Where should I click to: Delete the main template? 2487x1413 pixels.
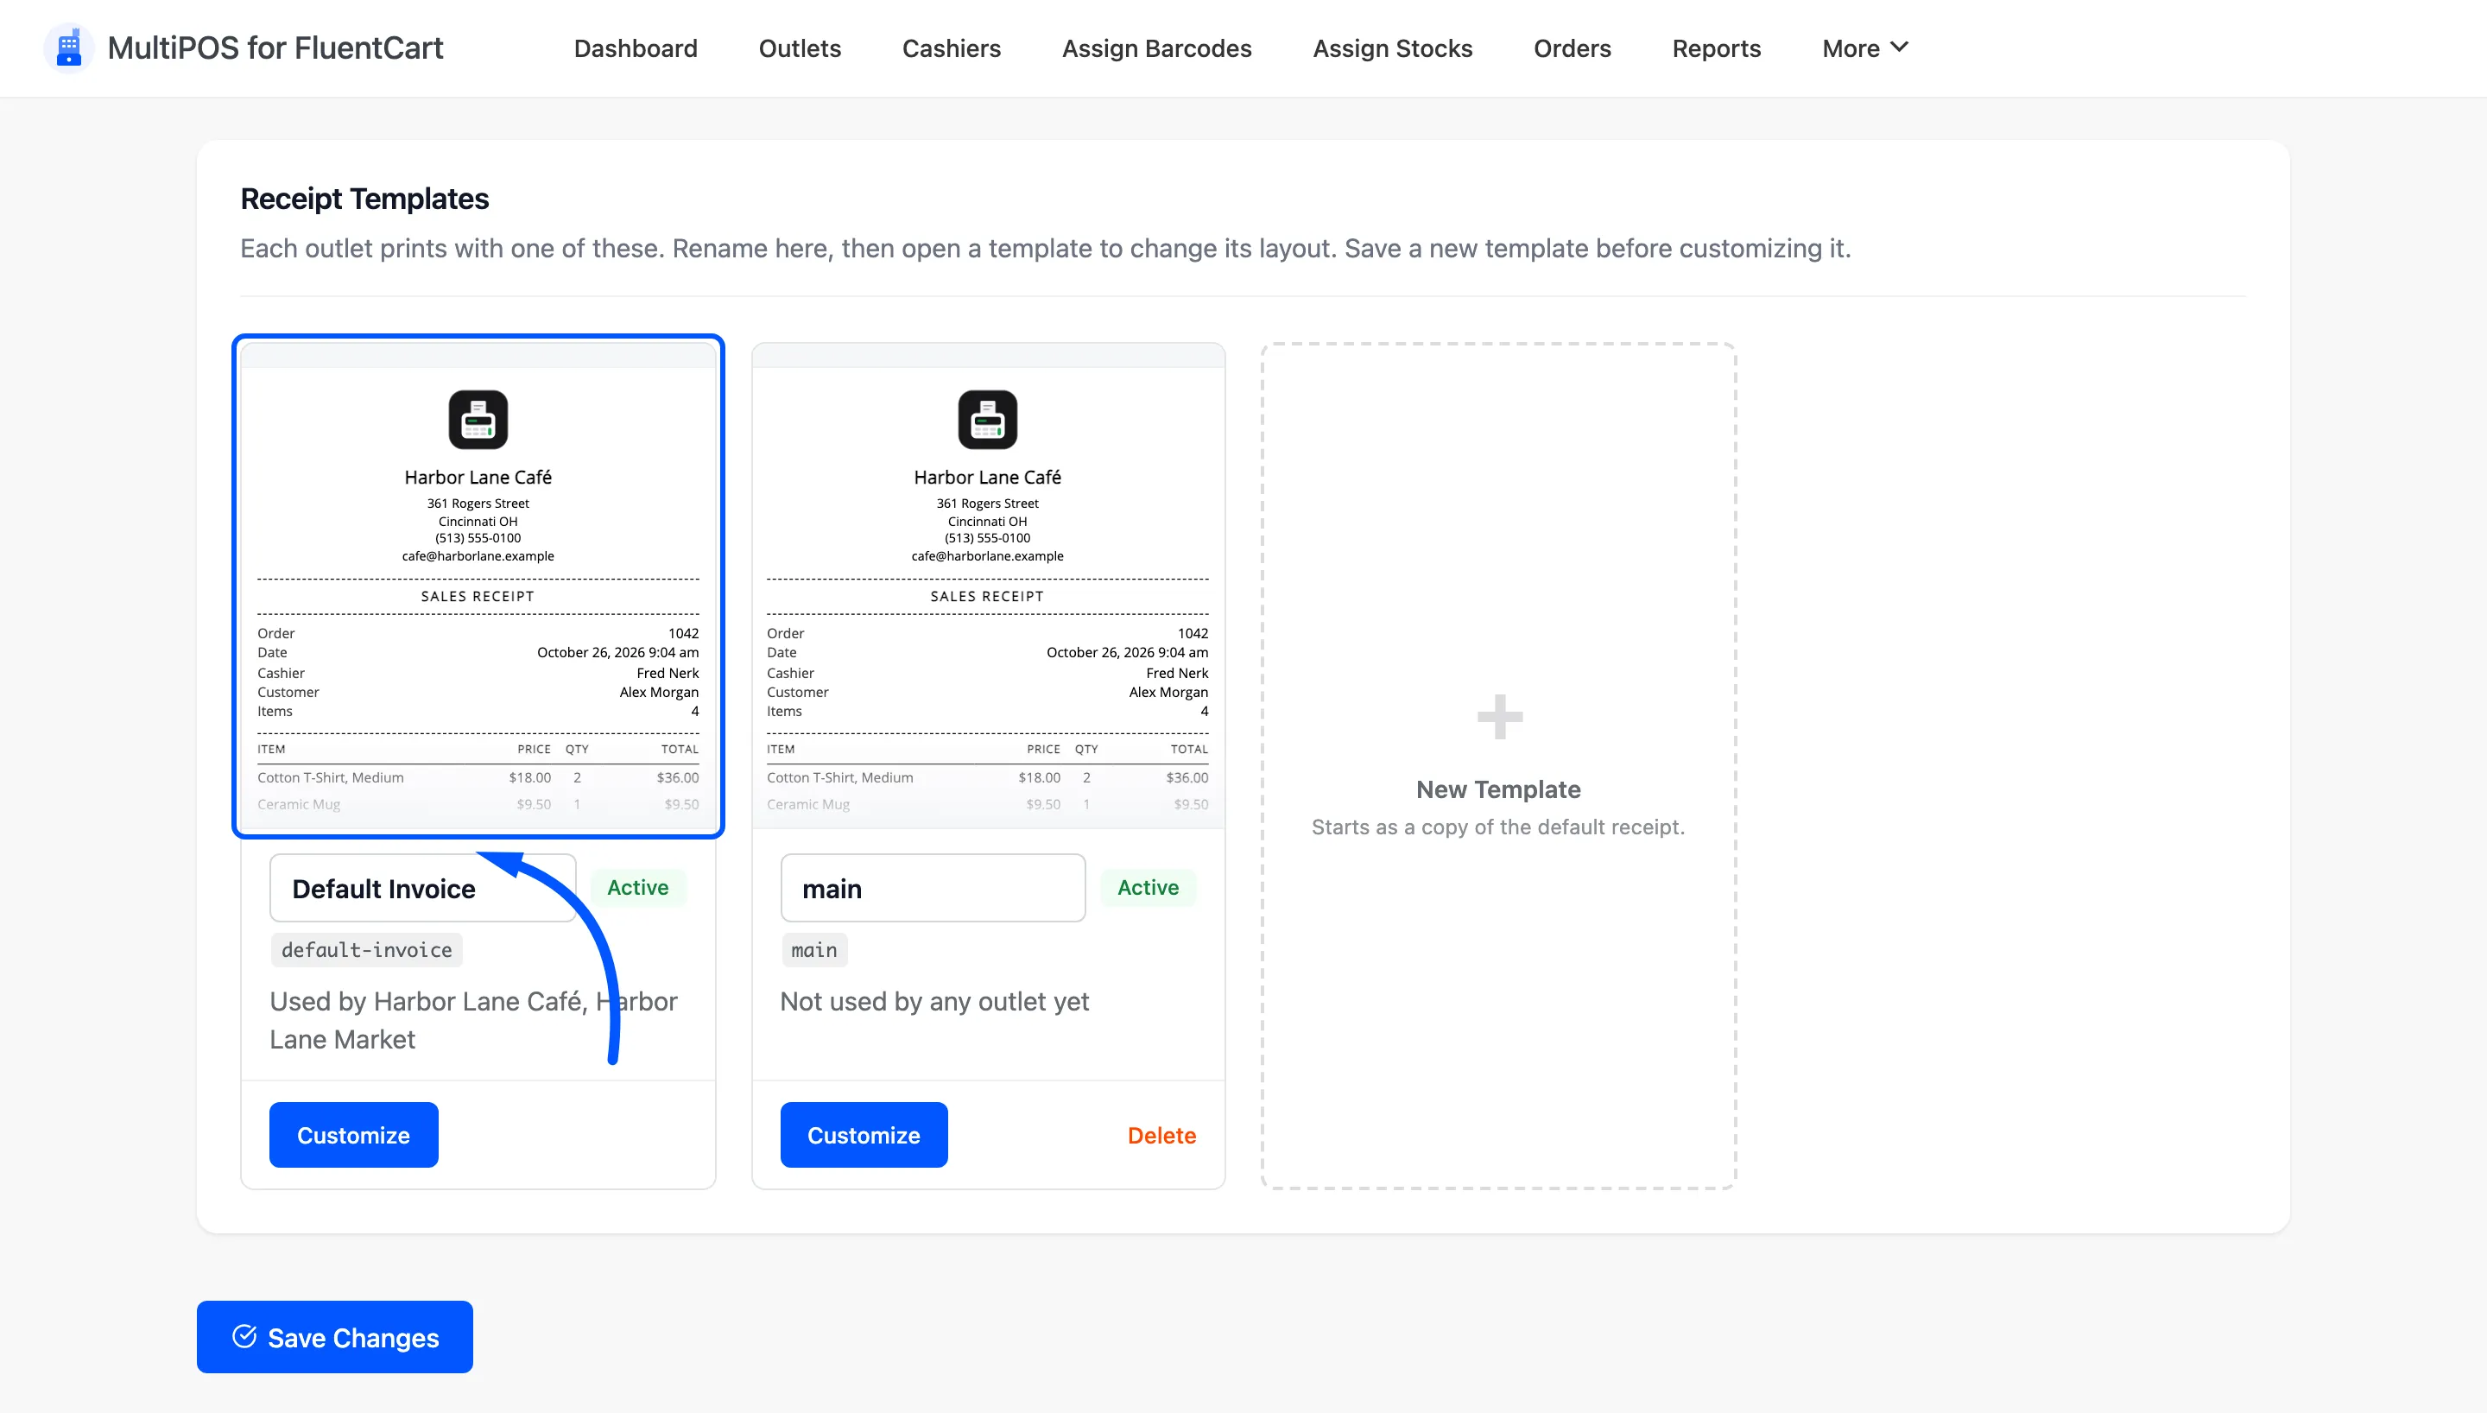[x=1161, y=1135]
